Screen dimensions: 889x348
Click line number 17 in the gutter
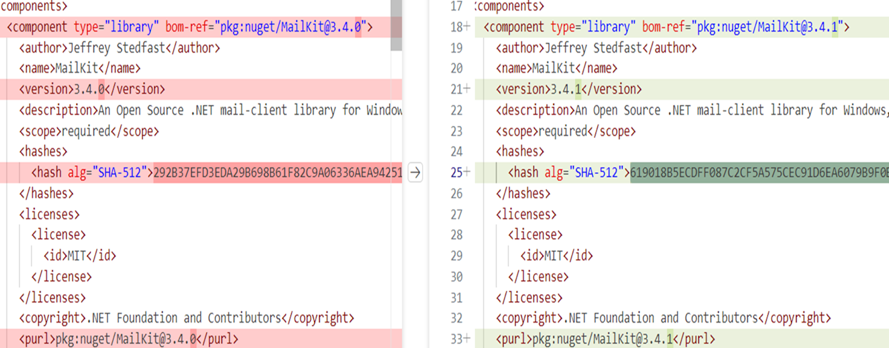click(x=457, y=6)
